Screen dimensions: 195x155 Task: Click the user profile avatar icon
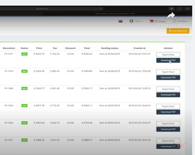pos(175,21)
